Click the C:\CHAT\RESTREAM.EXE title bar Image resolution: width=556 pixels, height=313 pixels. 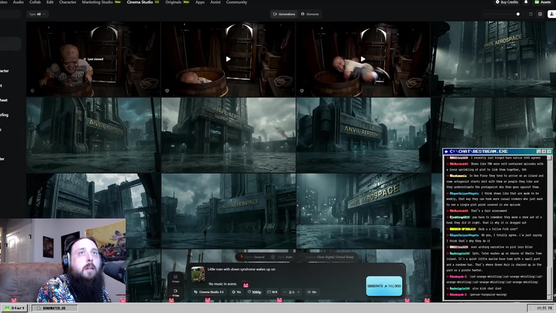click(497, 151)
